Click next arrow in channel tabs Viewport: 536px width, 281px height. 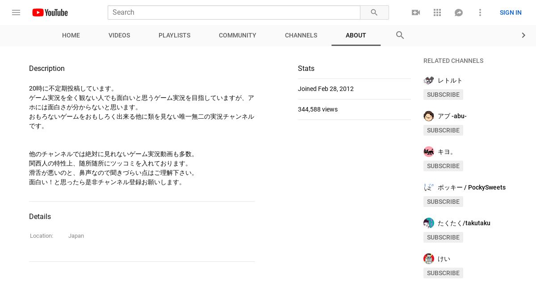click(x=524, y=35)
